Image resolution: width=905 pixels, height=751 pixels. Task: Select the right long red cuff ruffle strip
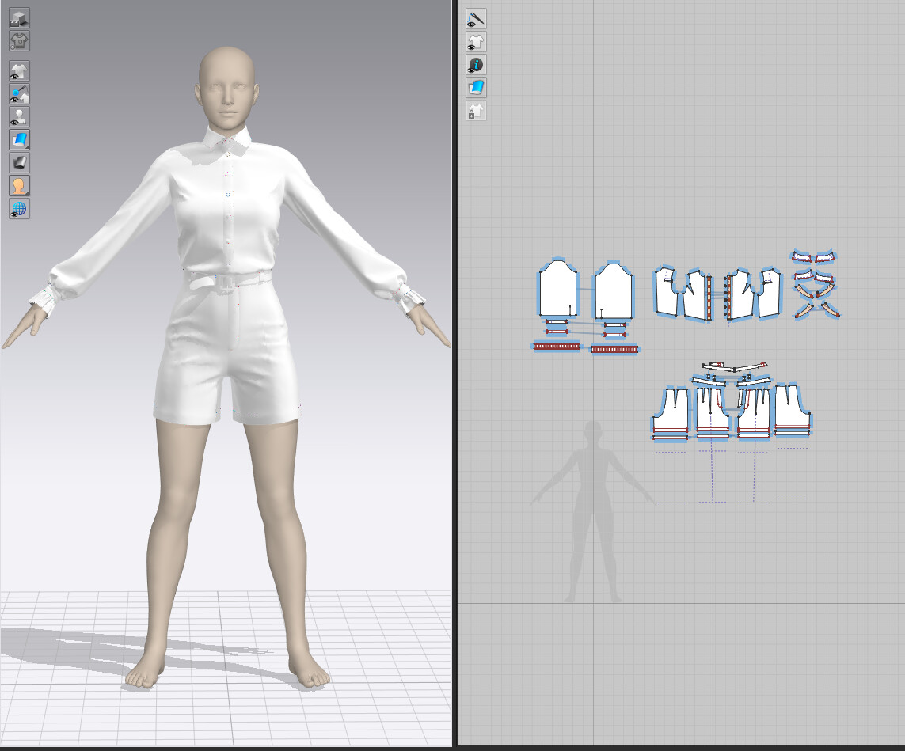pyautogui.click(x=614, y=349)
